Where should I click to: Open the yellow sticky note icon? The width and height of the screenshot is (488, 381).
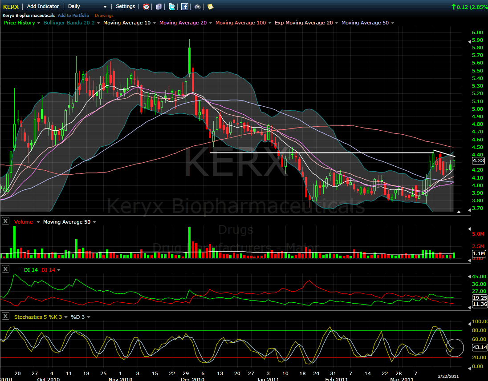point(211,7)
